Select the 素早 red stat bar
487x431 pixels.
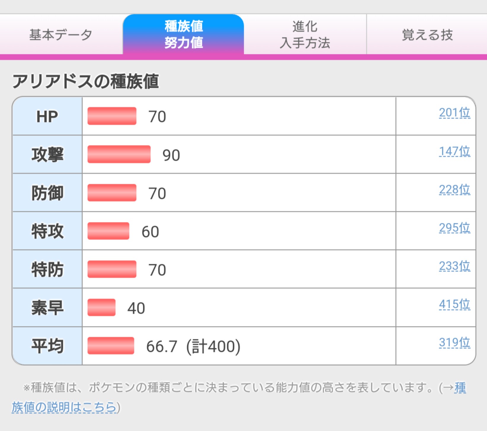101,307
